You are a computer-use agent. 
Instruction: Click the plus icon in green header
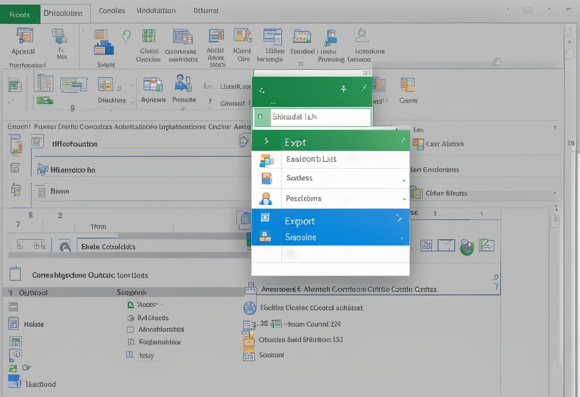343,89
